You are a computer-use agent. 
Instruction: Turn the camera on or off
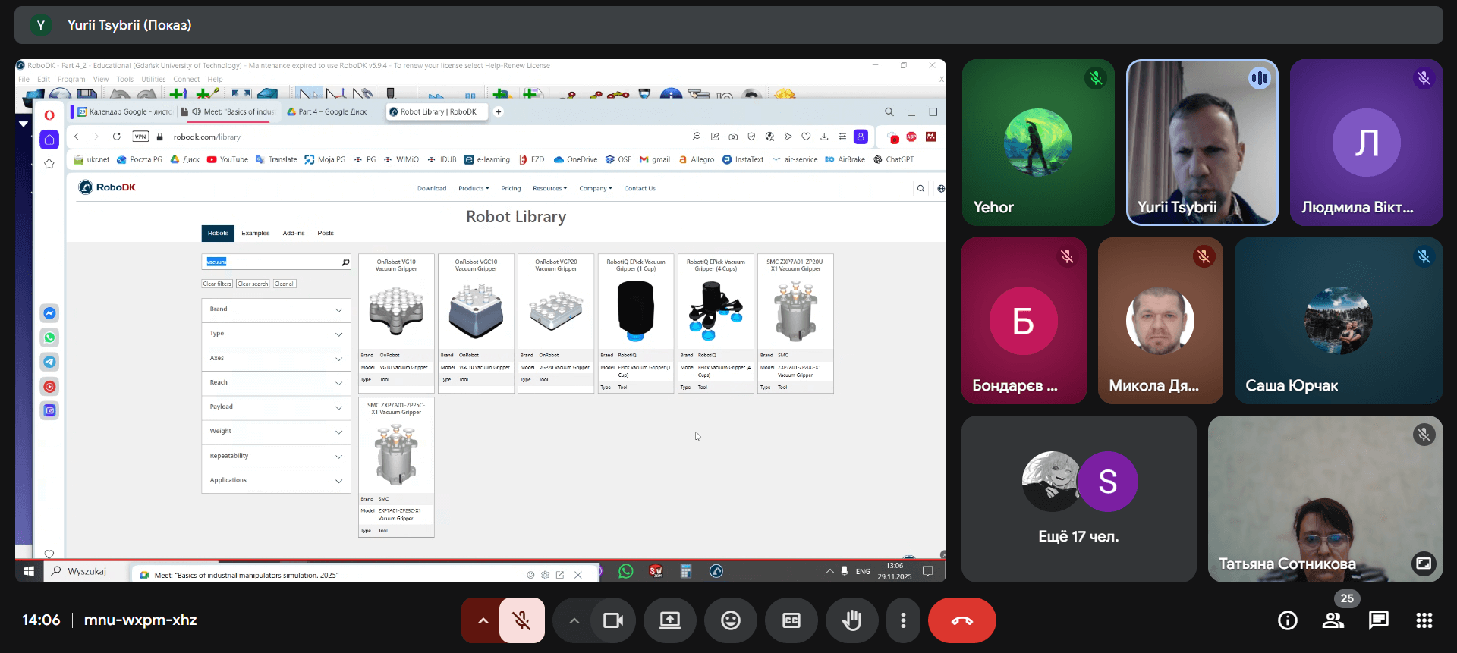coord(612,620)
